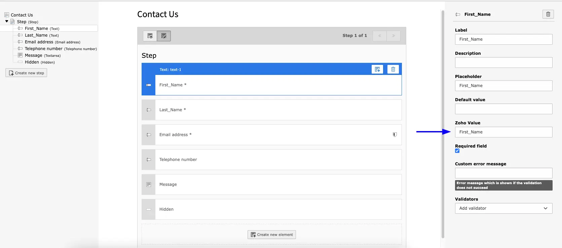Collapse the Step node in tree
The height and width of the screenshot is (248, 562).
pyautogui.click(x=6, y=22)
